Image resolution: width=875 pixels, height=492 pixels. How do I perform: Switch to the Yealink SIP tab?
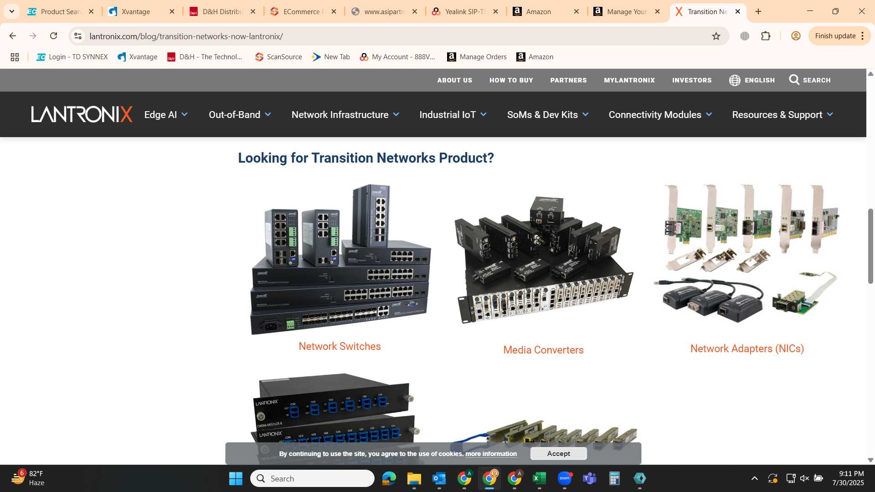pos(465,11)
